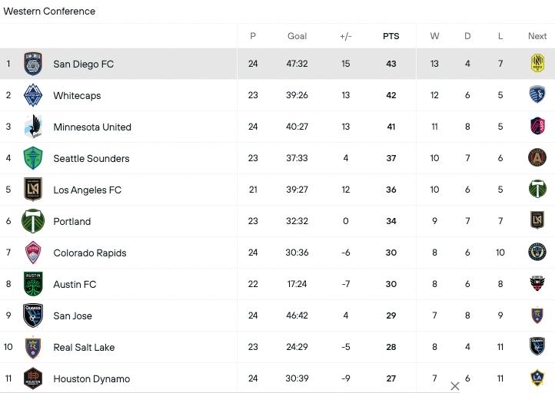Click the Austin FC crest icon
The image size is (555, 393).
click(x=33, y=284)
